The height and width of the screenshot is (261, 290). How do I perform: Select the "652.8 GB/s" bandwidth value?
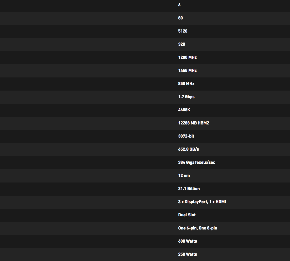[x=189, y=149]
